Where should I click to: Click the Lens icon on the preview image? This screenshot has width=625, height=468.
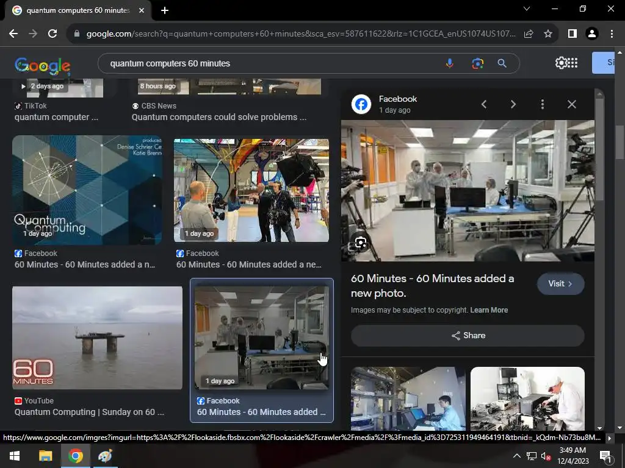[x=361, y=243]
